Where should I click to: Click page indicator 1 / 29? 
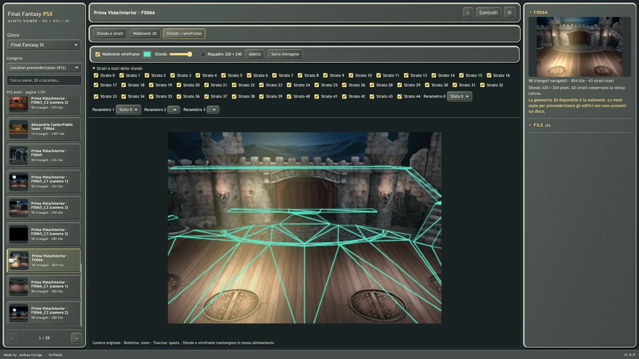click(x=44, y=338)
